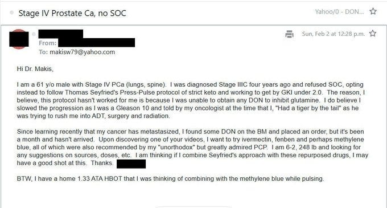
Task: Click the From: label in the header
Action: 48,43
